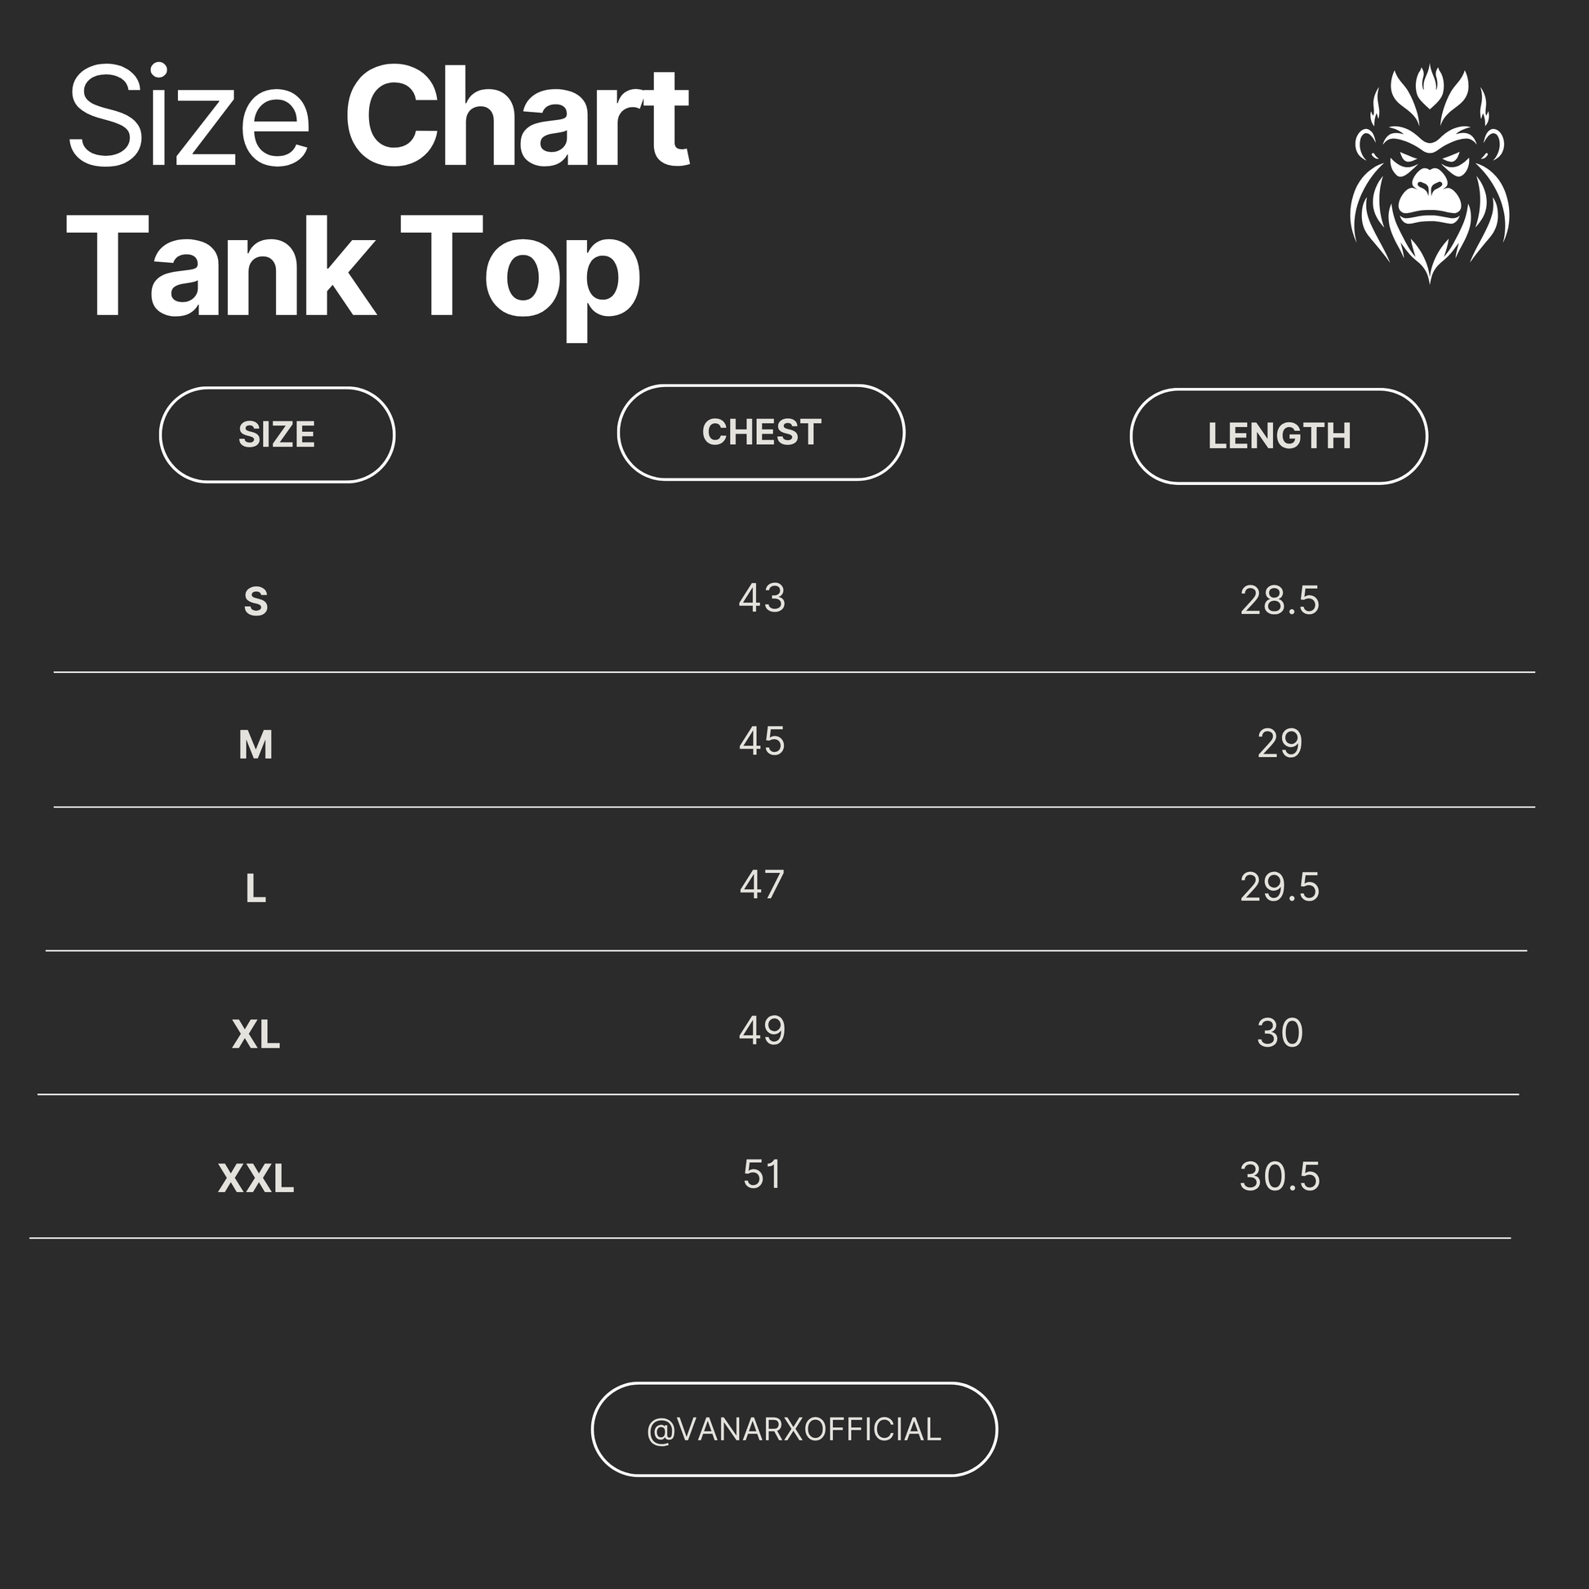Click the chest value 47

click(762, 885)
